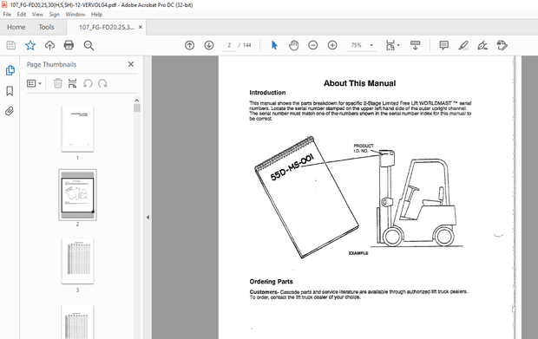
Task: Delete selected page with trash icon
Action: (57, 83)
